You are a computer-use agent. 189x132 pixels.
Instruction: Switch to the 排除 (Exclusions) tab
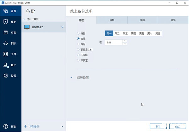click(143, 20)
